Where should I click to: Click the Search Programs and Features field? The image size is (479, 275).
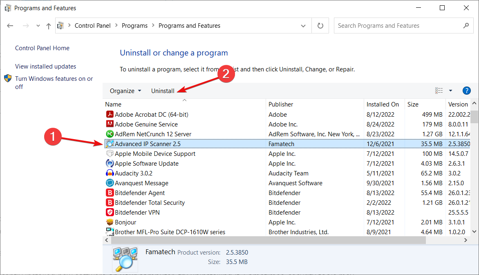(403, 26)
